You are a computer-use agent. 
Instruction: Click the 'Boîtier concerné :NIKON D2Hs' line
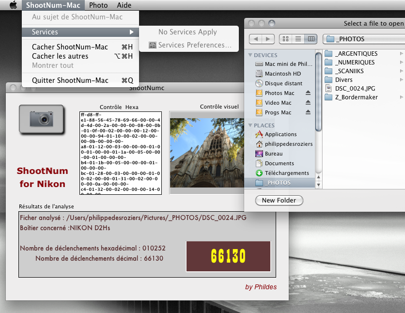pyautogui.click(x=65, y=228)
